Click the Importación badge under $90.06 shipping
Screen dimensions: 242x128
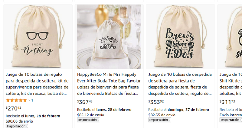[17, 126]
